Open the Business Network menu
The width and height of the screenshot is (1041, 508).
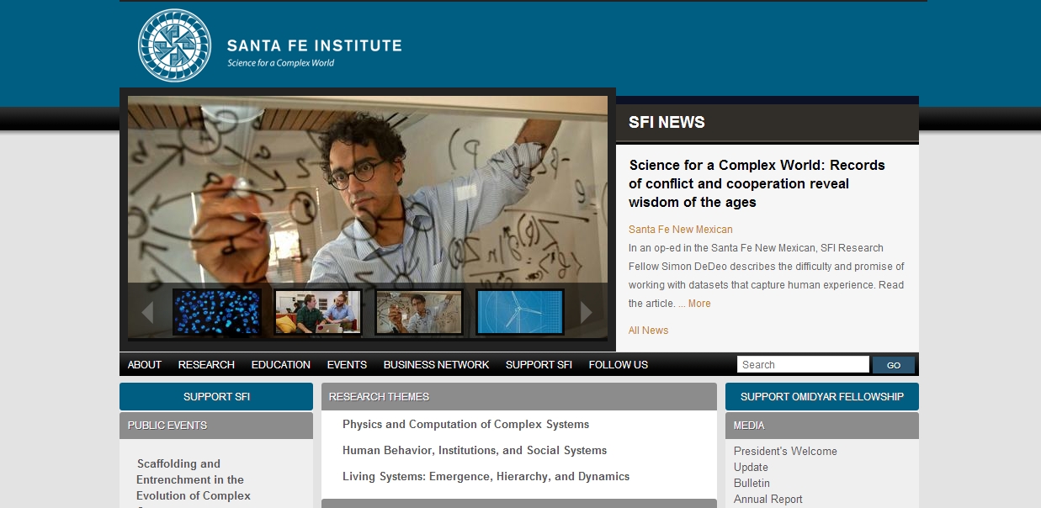(x=436, y=365)
